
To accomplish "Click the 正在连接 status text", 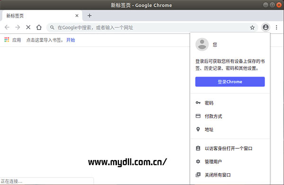I will point(11,181).
